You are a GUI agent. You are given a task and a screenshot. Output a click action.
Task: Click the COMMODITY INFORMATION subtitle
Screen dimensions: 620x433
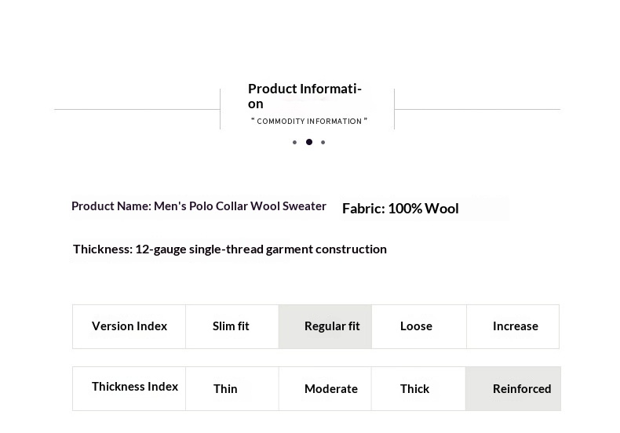(308, 121)
